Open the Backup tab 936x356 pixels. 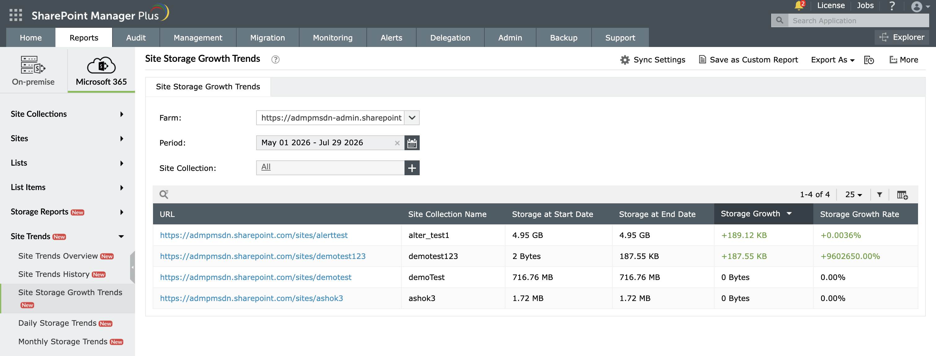pos(564,37)
